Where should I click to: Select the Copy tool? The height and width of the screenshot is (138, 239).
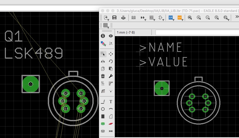coord(103,69)
